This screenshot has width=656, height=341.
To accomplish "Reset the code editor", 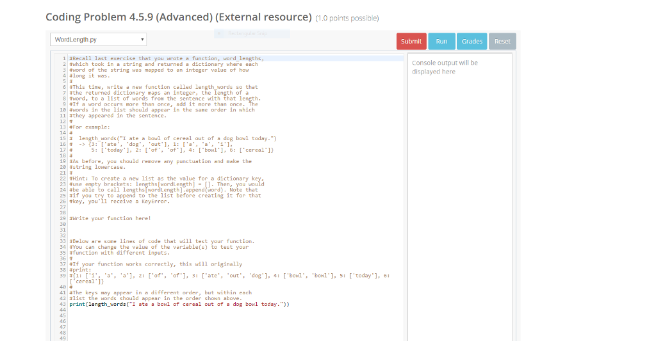I will point(502,42).
